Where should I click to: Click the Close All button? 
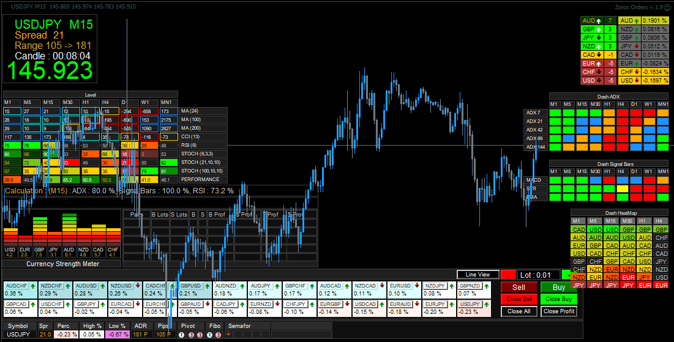click(519, 311)
